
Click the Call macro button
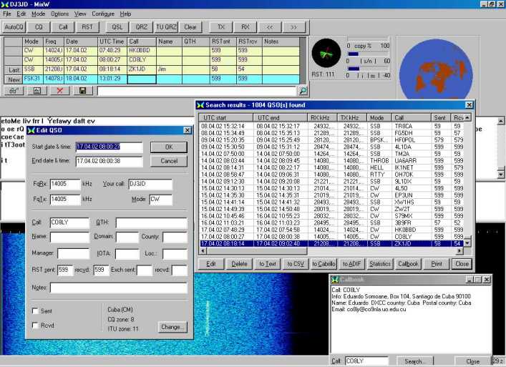[x=63, y=27]
